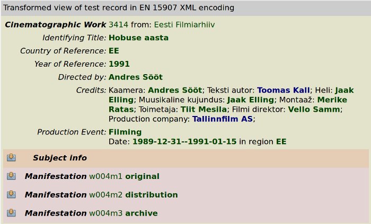Open the Toomas Kall credit link
The image size is (371, 224).
click(284, 90)
